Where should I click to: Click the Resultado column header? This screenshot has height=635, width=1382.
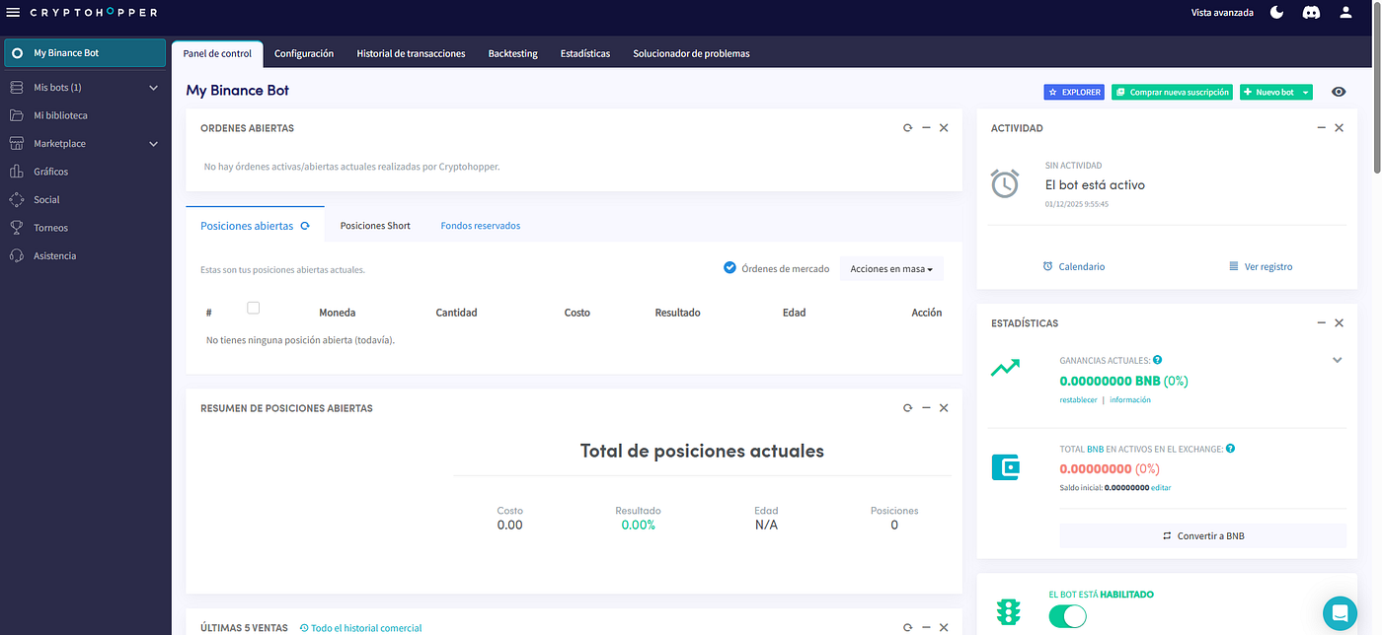click(677, 313)
